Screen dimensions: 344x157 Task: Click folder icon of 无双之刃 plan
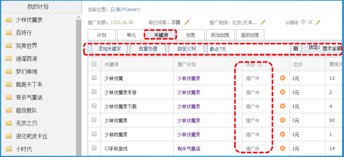tap(9, 123)
